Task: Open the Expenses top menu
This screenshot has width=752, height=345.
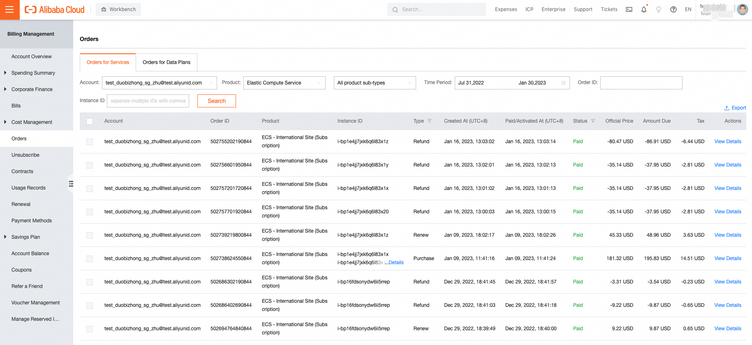Action: [x=506, y=9]
